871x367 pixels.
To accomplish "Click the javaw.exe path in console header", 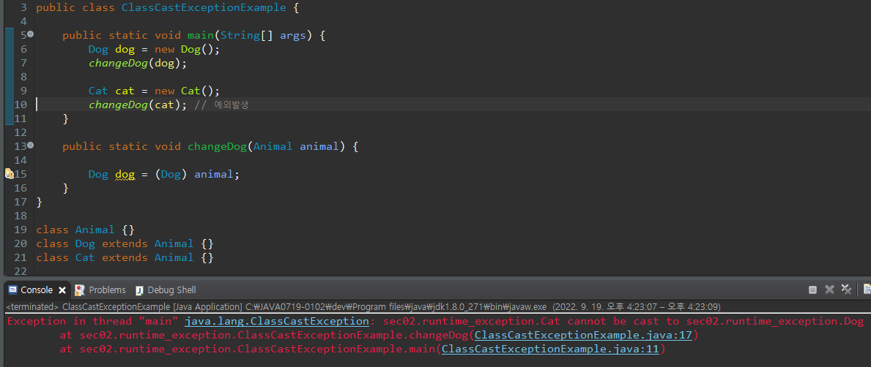I will click(396, 306).
